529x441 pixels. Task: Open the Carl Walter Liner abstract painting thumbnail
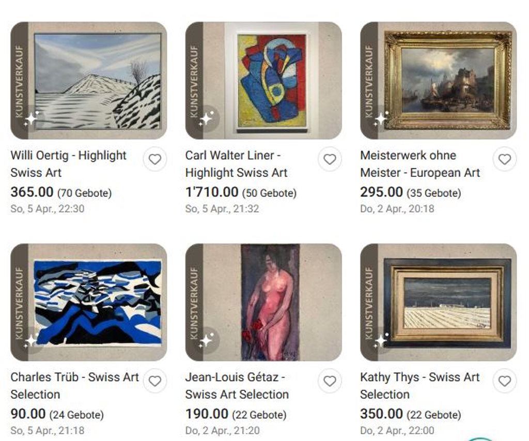263,80
